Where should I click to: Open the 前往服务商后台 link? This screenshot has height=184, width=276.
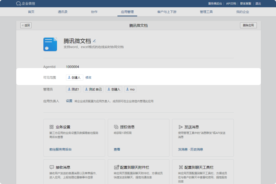[x=60, y=149]
